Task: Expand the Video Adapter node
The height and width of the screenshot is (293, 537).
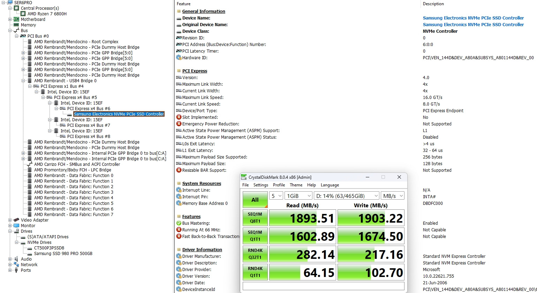Action: [x=10, y=220]
